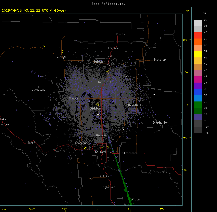Click the Sundre label
This screenshot has height=212, width=217.
tap(74, 98)
